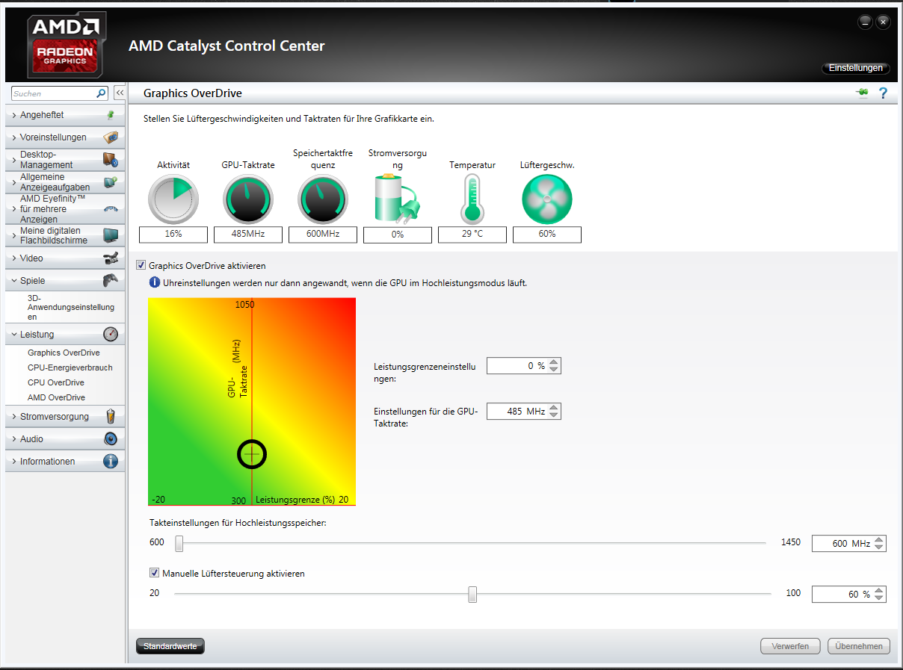
Task: Click the Speichertaktfrequenz dial gauge
Action: [323, 199]
